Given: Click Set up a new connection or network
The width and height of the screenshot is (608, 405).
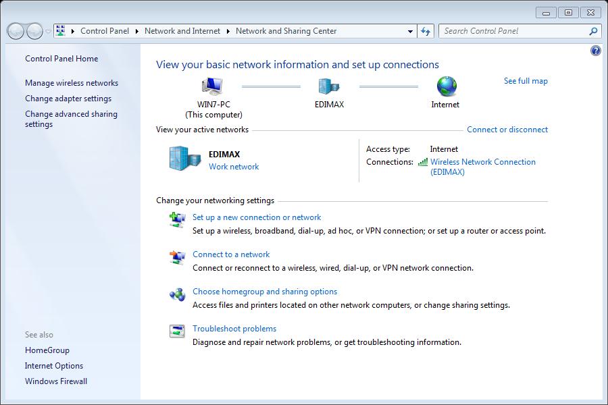Looking at the screenshot, I should click(257, 217).
